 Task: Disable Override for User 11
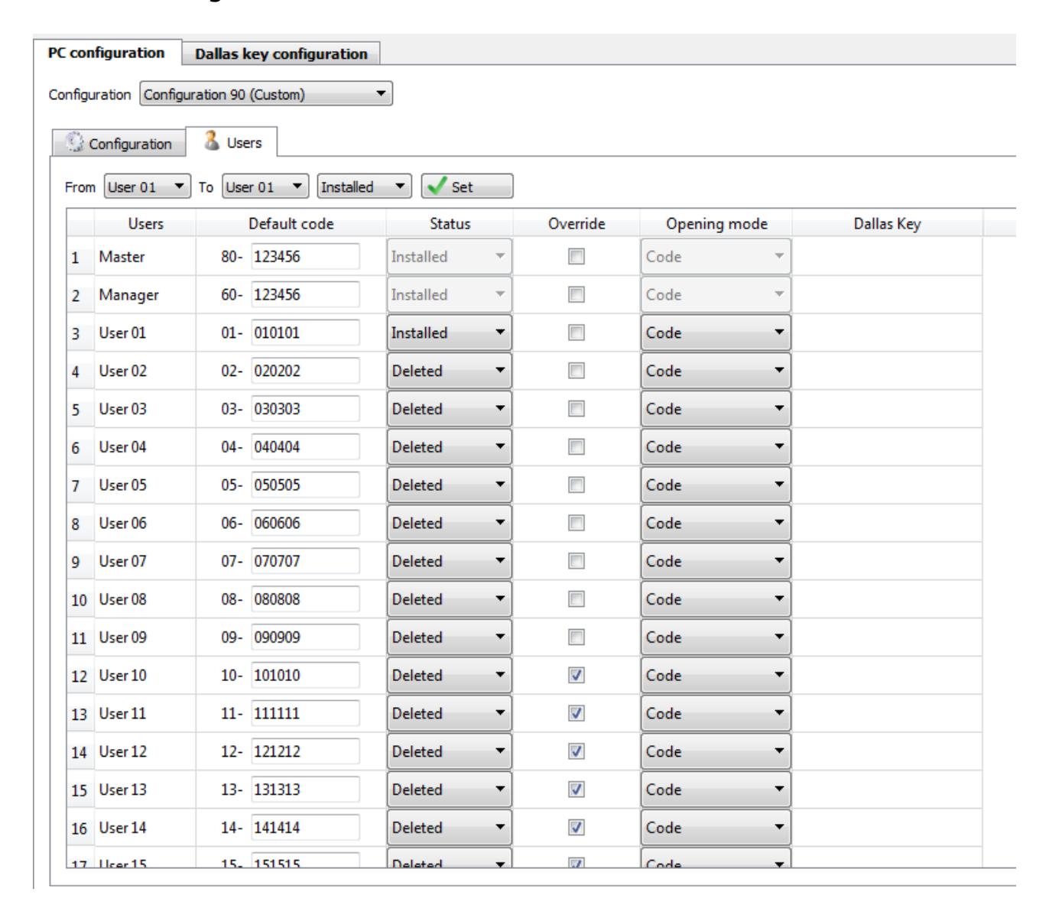click(x=576, y=714)
